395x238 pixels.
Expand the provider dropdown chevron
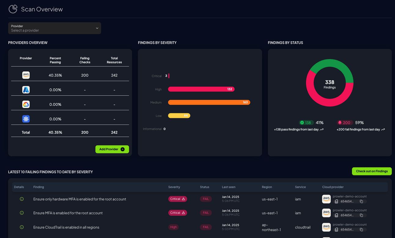click(97, 28)
